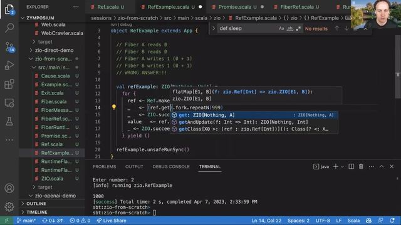Screen dimensions: 401x225
Task: Click the Copilot status icon
Action: [368, 221]
